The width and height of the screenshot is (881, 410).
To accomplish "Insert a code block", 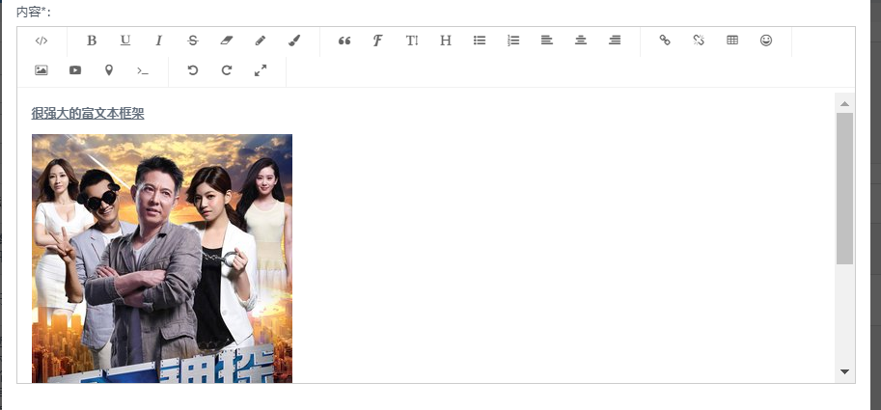I will tap(143, 70).
